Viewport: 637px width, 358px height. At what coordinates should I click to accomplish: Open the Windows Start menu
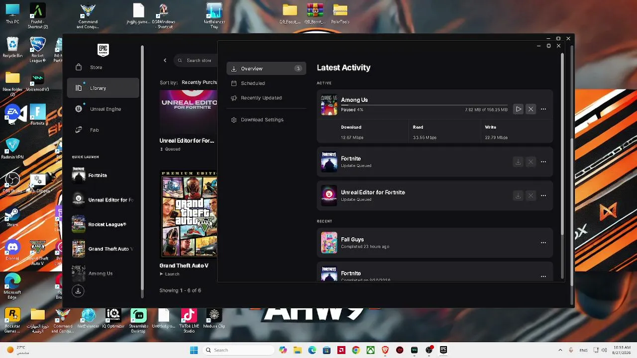click(194, 350)
